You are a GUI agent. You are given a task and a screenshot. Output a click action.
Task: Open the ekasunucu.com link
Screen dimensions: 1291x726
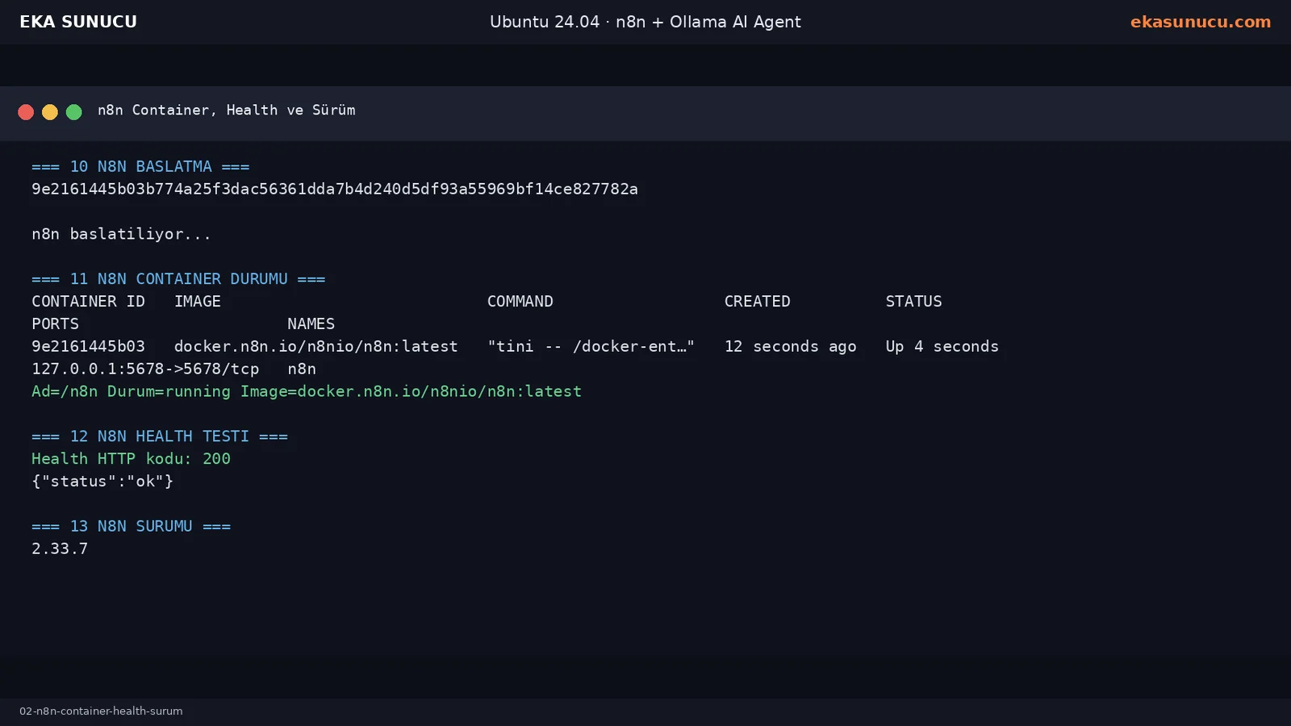click(1200, 22)
